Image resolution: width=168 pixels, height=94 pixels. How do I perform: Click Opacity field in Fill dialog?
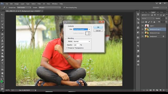pos(76,45)
